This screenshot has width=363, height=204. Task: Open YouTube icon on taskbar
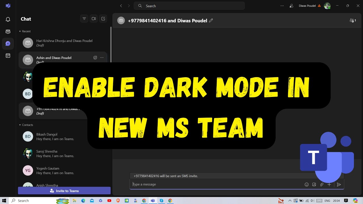(109, 201)
